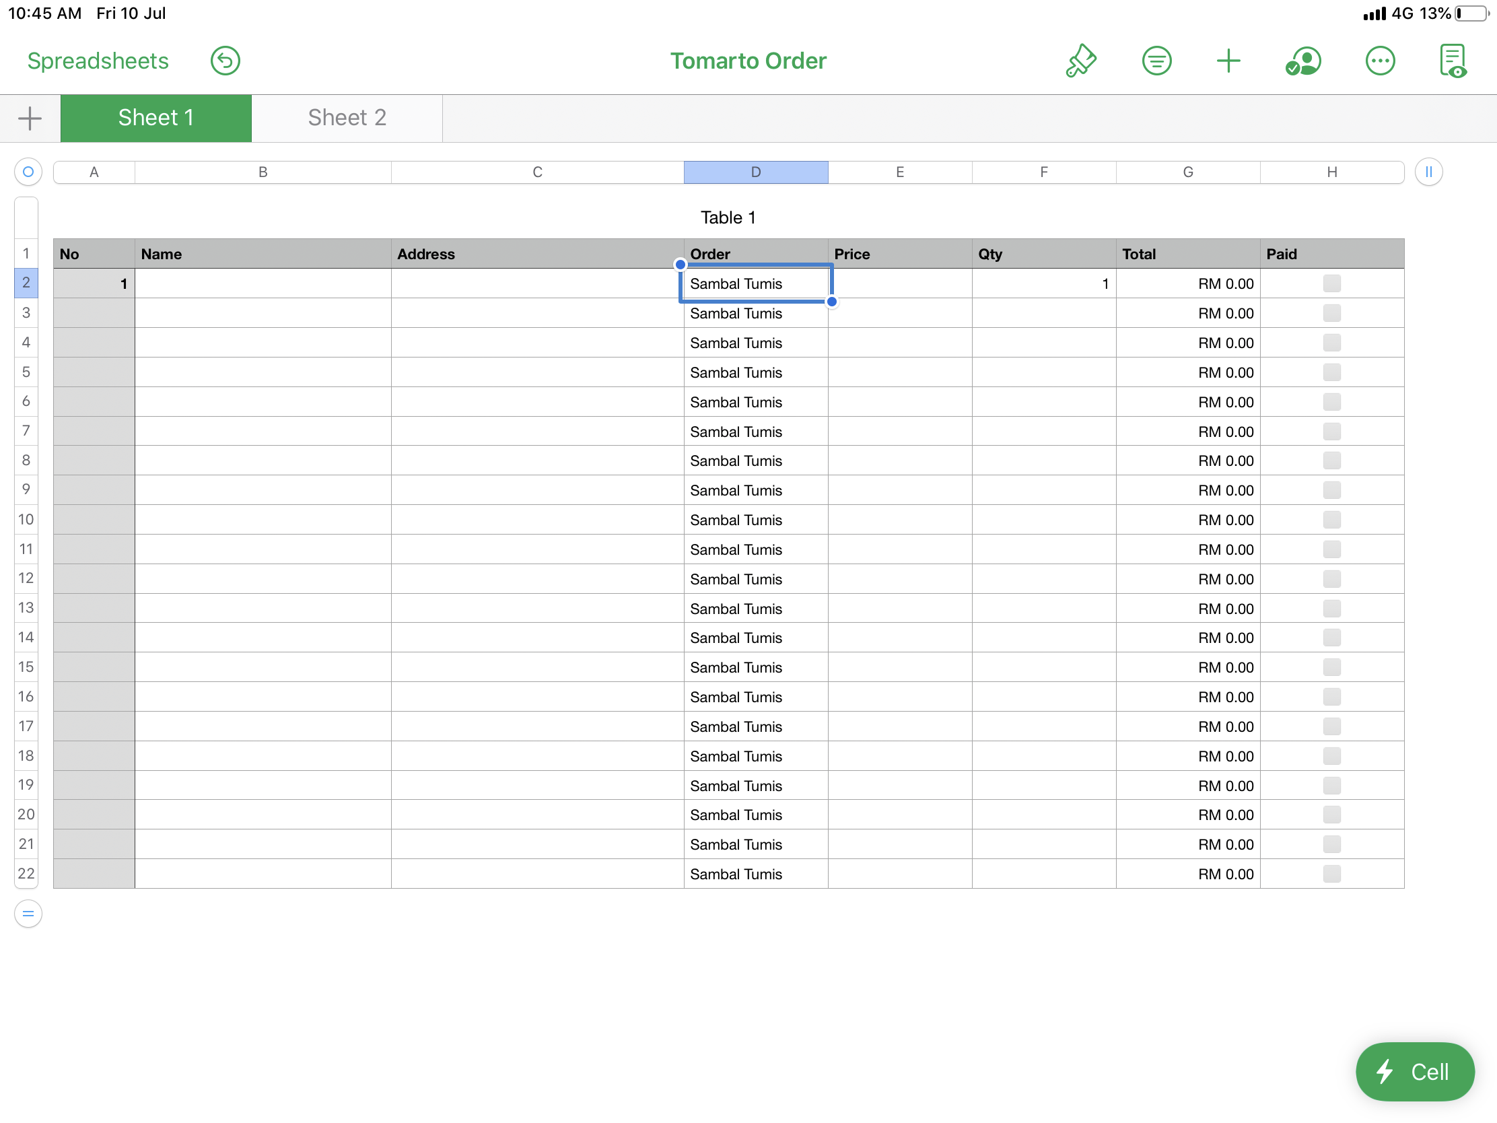Screen dimensions: 1497x1123
Task: Select column D header
Action: (755, 172)
